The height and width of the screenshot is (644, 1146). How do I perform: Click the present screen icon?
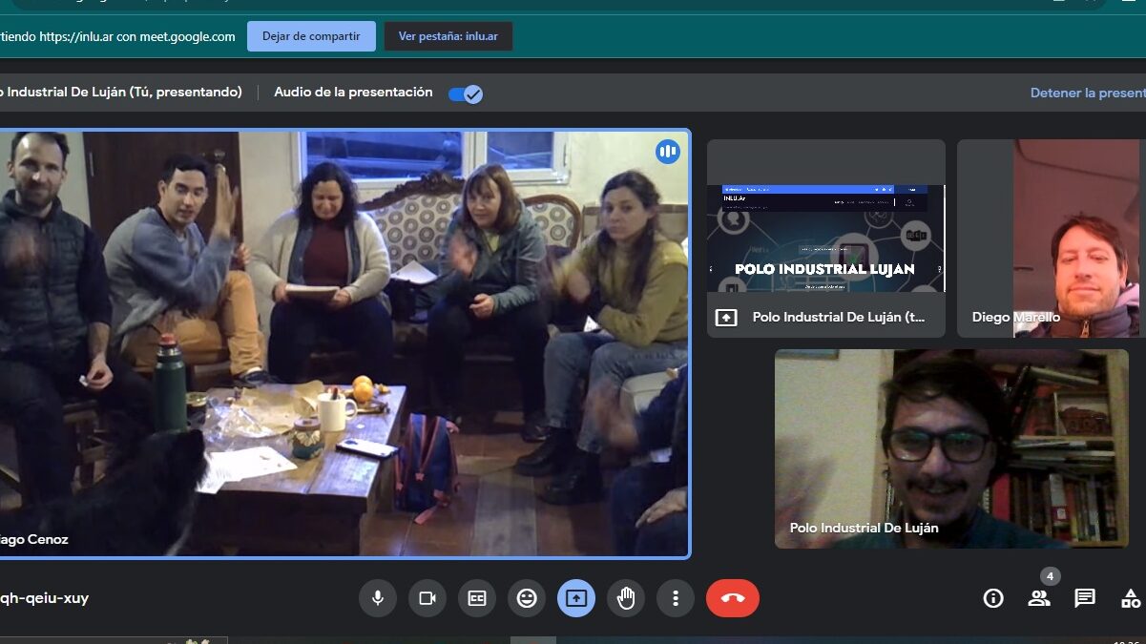tap(576, 598)
